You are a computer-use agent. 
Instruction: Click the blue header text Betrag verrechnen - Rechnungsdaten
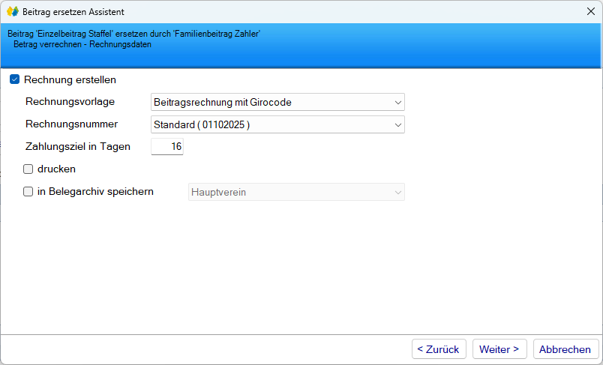pyautogui.click(x=82, y=44)
